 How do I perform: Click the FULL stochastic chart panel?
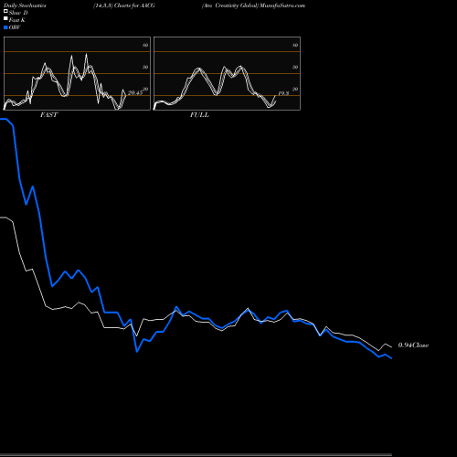click(227, 73)
